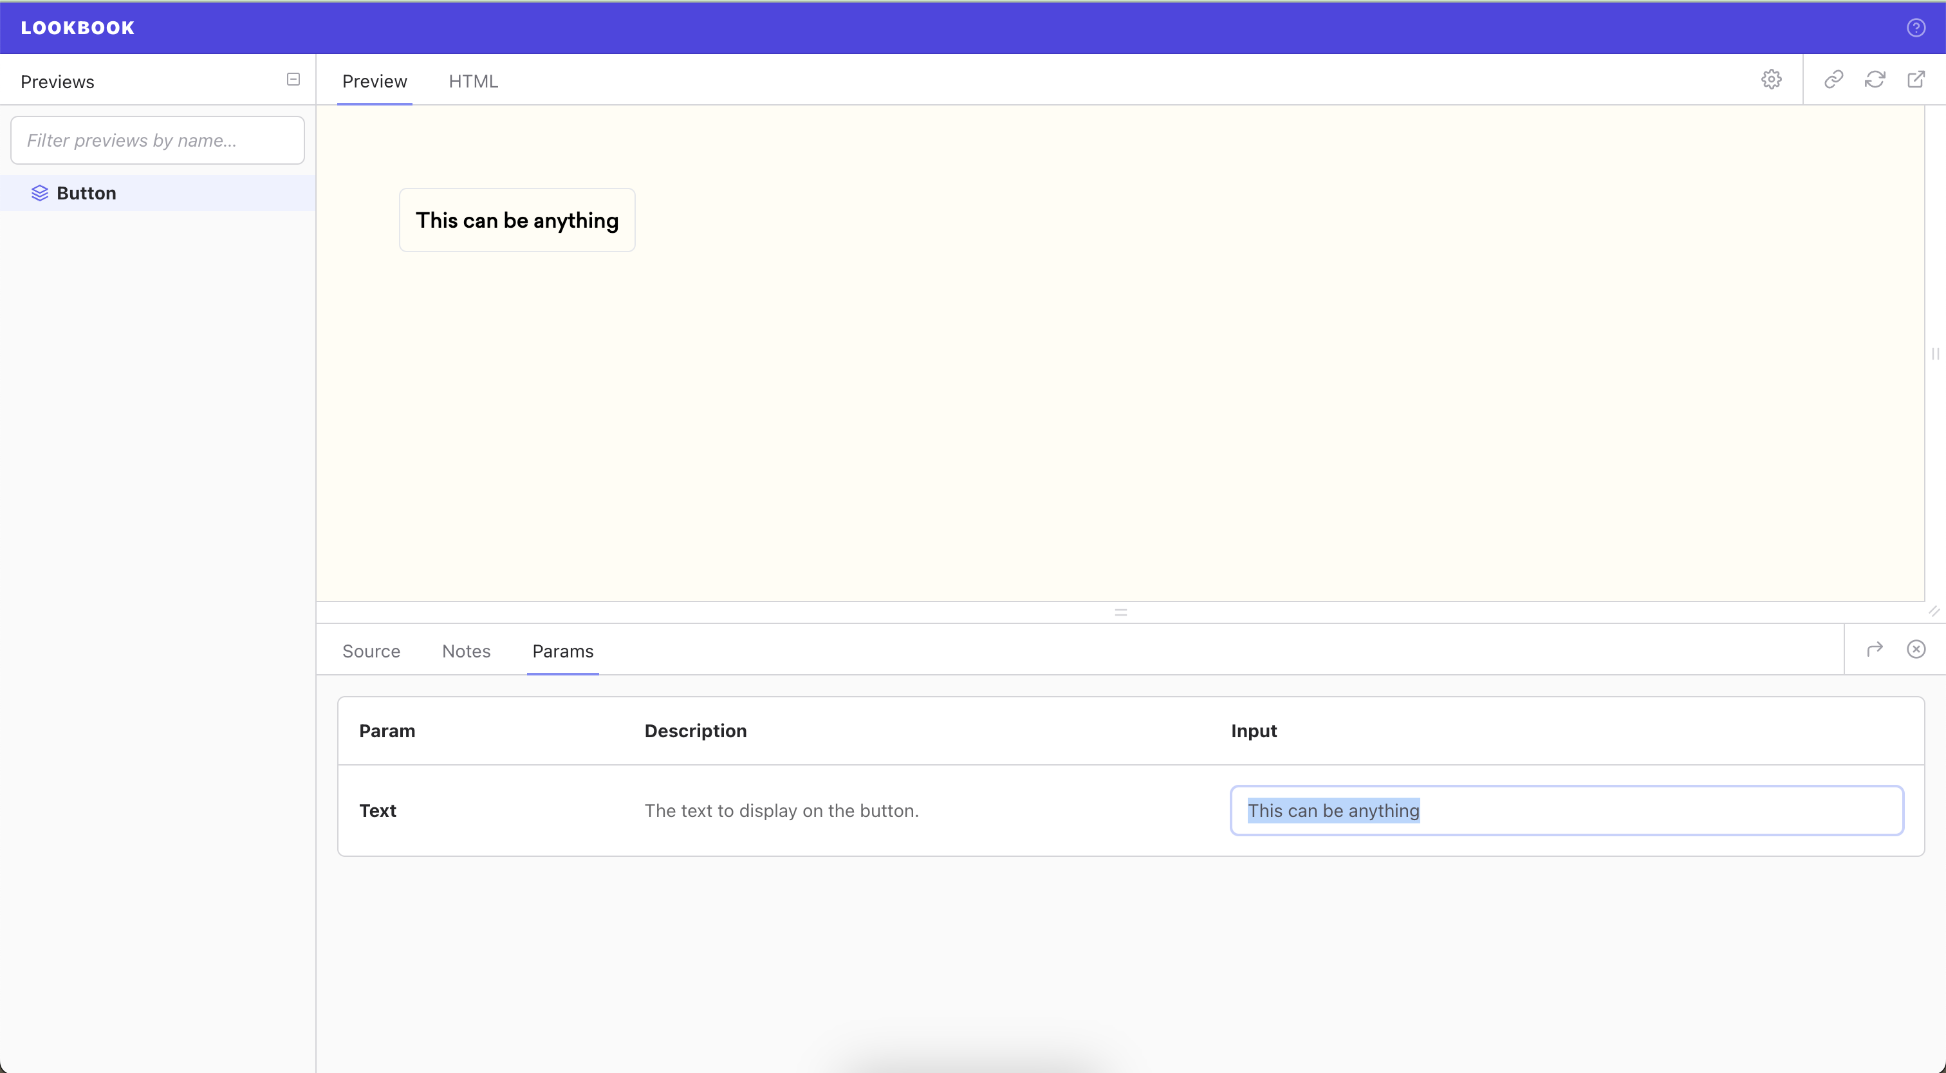Click the layers icon next to Button
This screenshot has width=1946, height=1073.
point(39,193)
